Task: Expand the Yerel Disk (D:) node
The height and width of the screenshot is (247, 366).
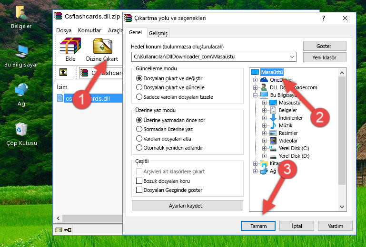Action: pyautogui.click(x=264, y=156)
